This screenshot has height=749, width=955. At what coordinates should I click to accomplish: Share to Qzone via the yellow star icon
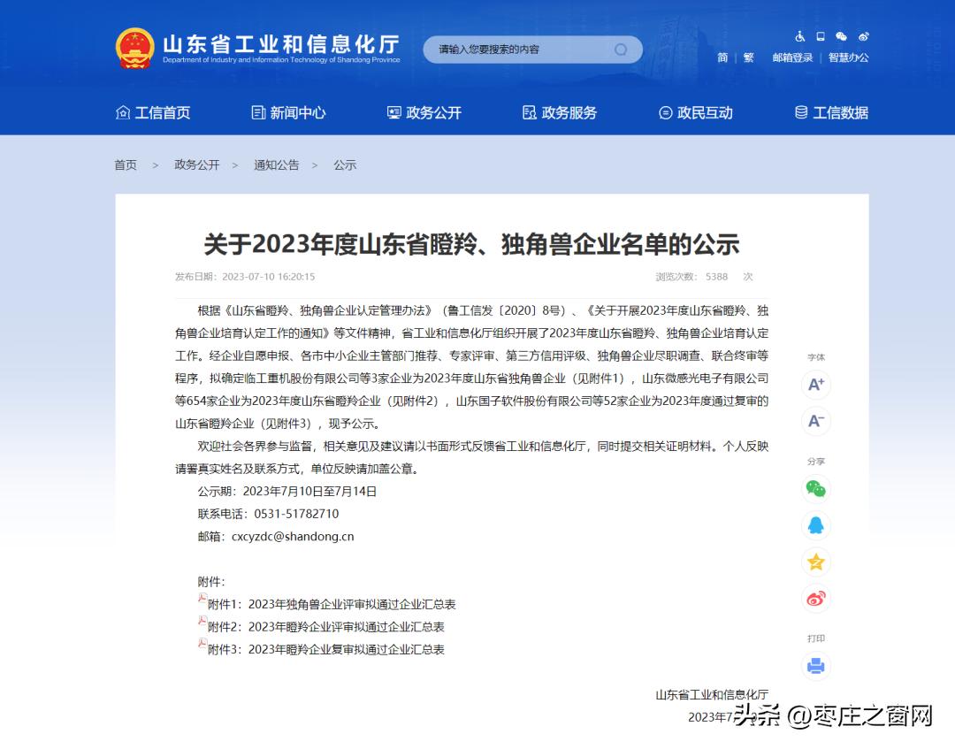815,562
